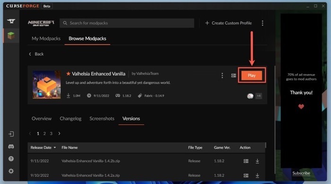
Task: Sort by Release Date column arrow
Action: click(55, 148)
